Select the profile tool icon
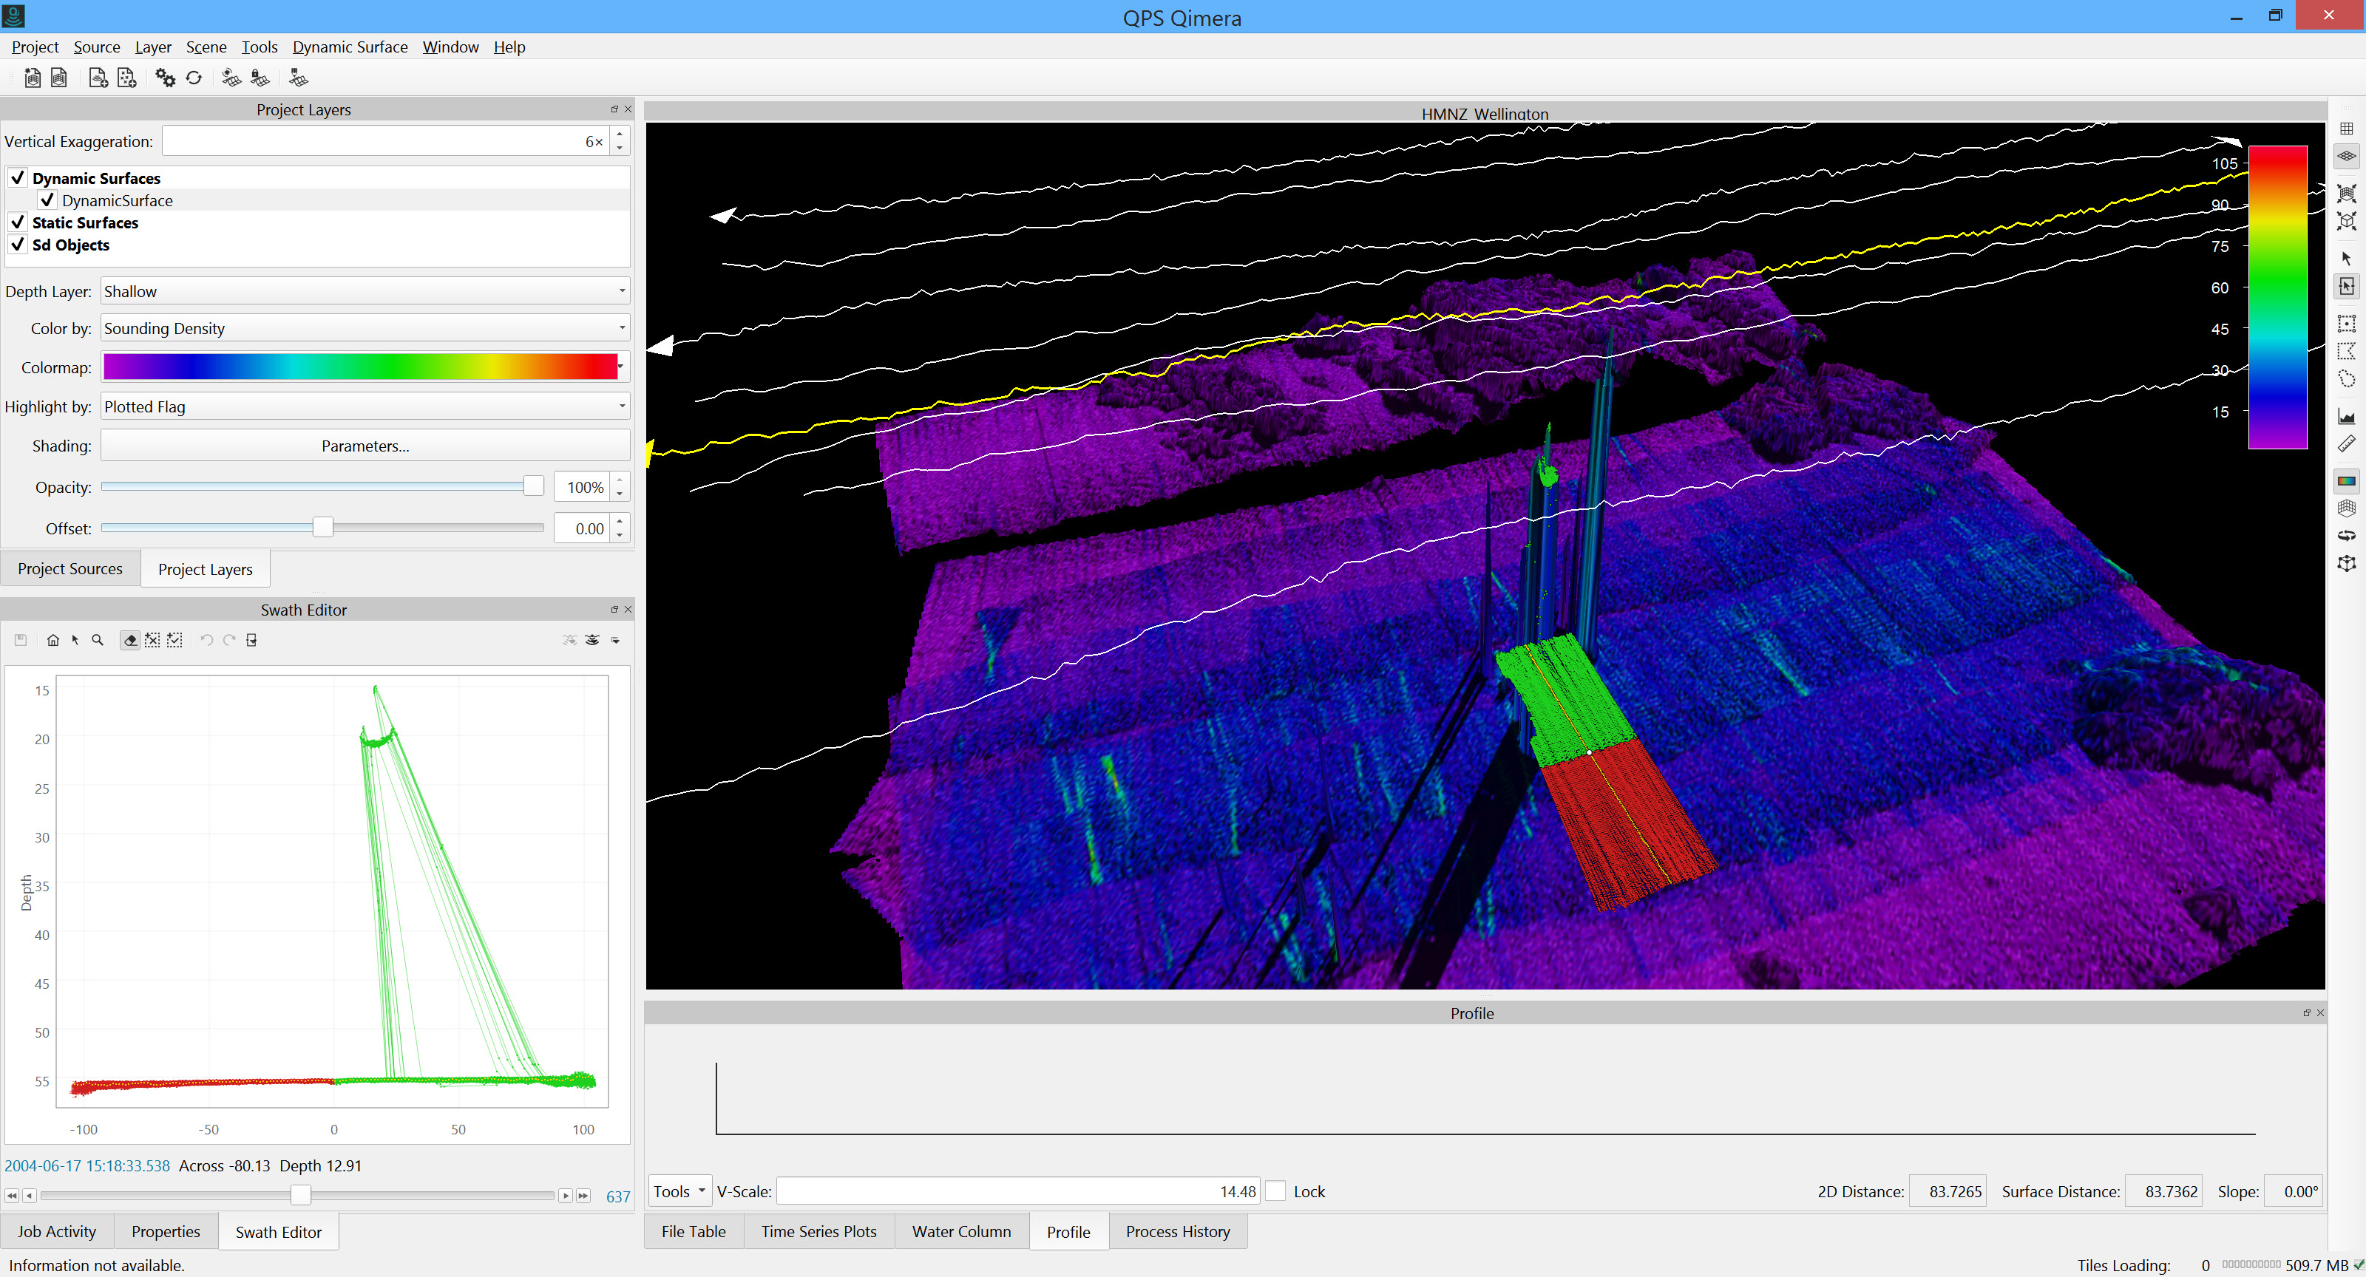The image size is (2366, 1277). click(2346, 416)
